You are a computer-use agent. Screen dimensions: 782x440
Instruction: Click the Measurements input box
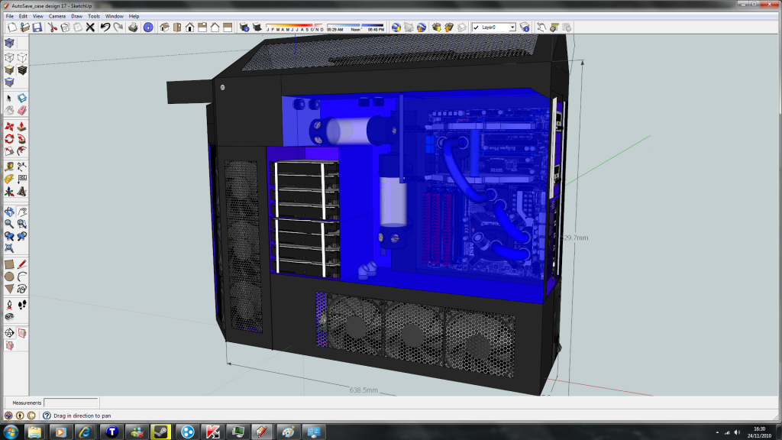(x=70, y=403)
